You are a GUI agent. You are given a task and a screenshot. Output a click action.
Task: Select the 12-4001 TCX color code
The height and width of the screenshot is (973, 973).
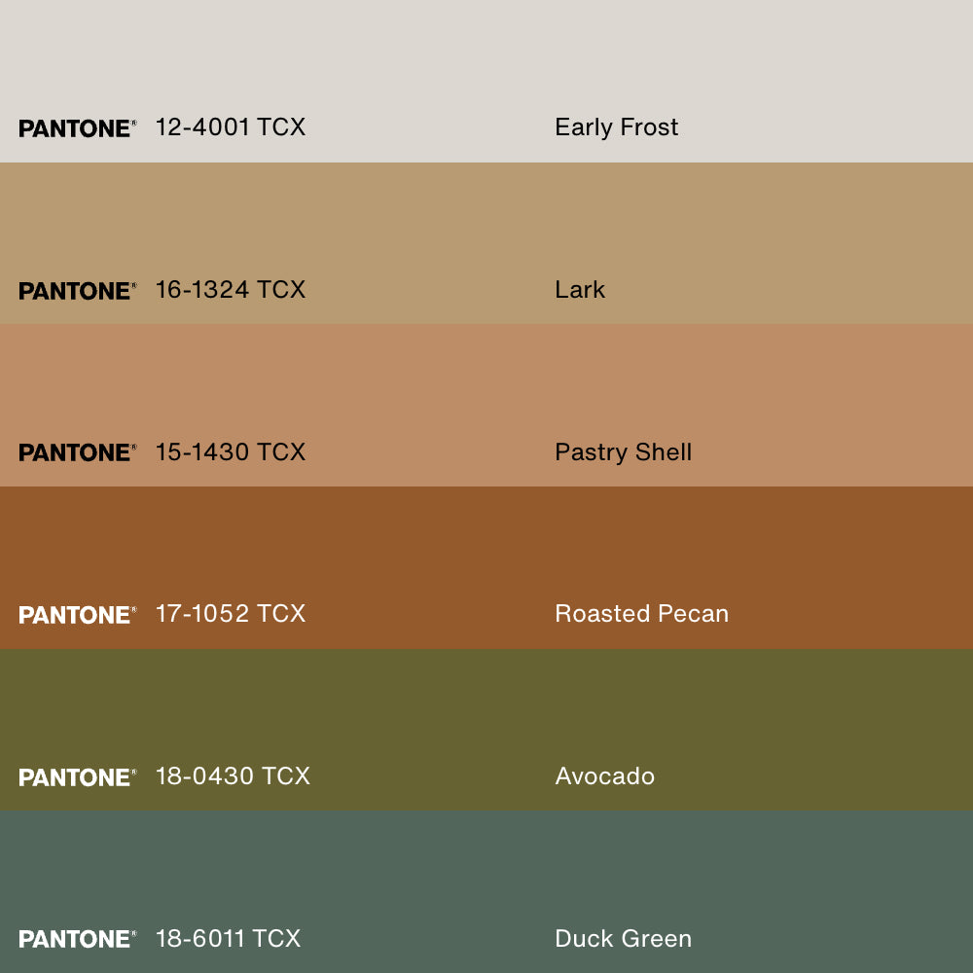click(x=231, y=127)
